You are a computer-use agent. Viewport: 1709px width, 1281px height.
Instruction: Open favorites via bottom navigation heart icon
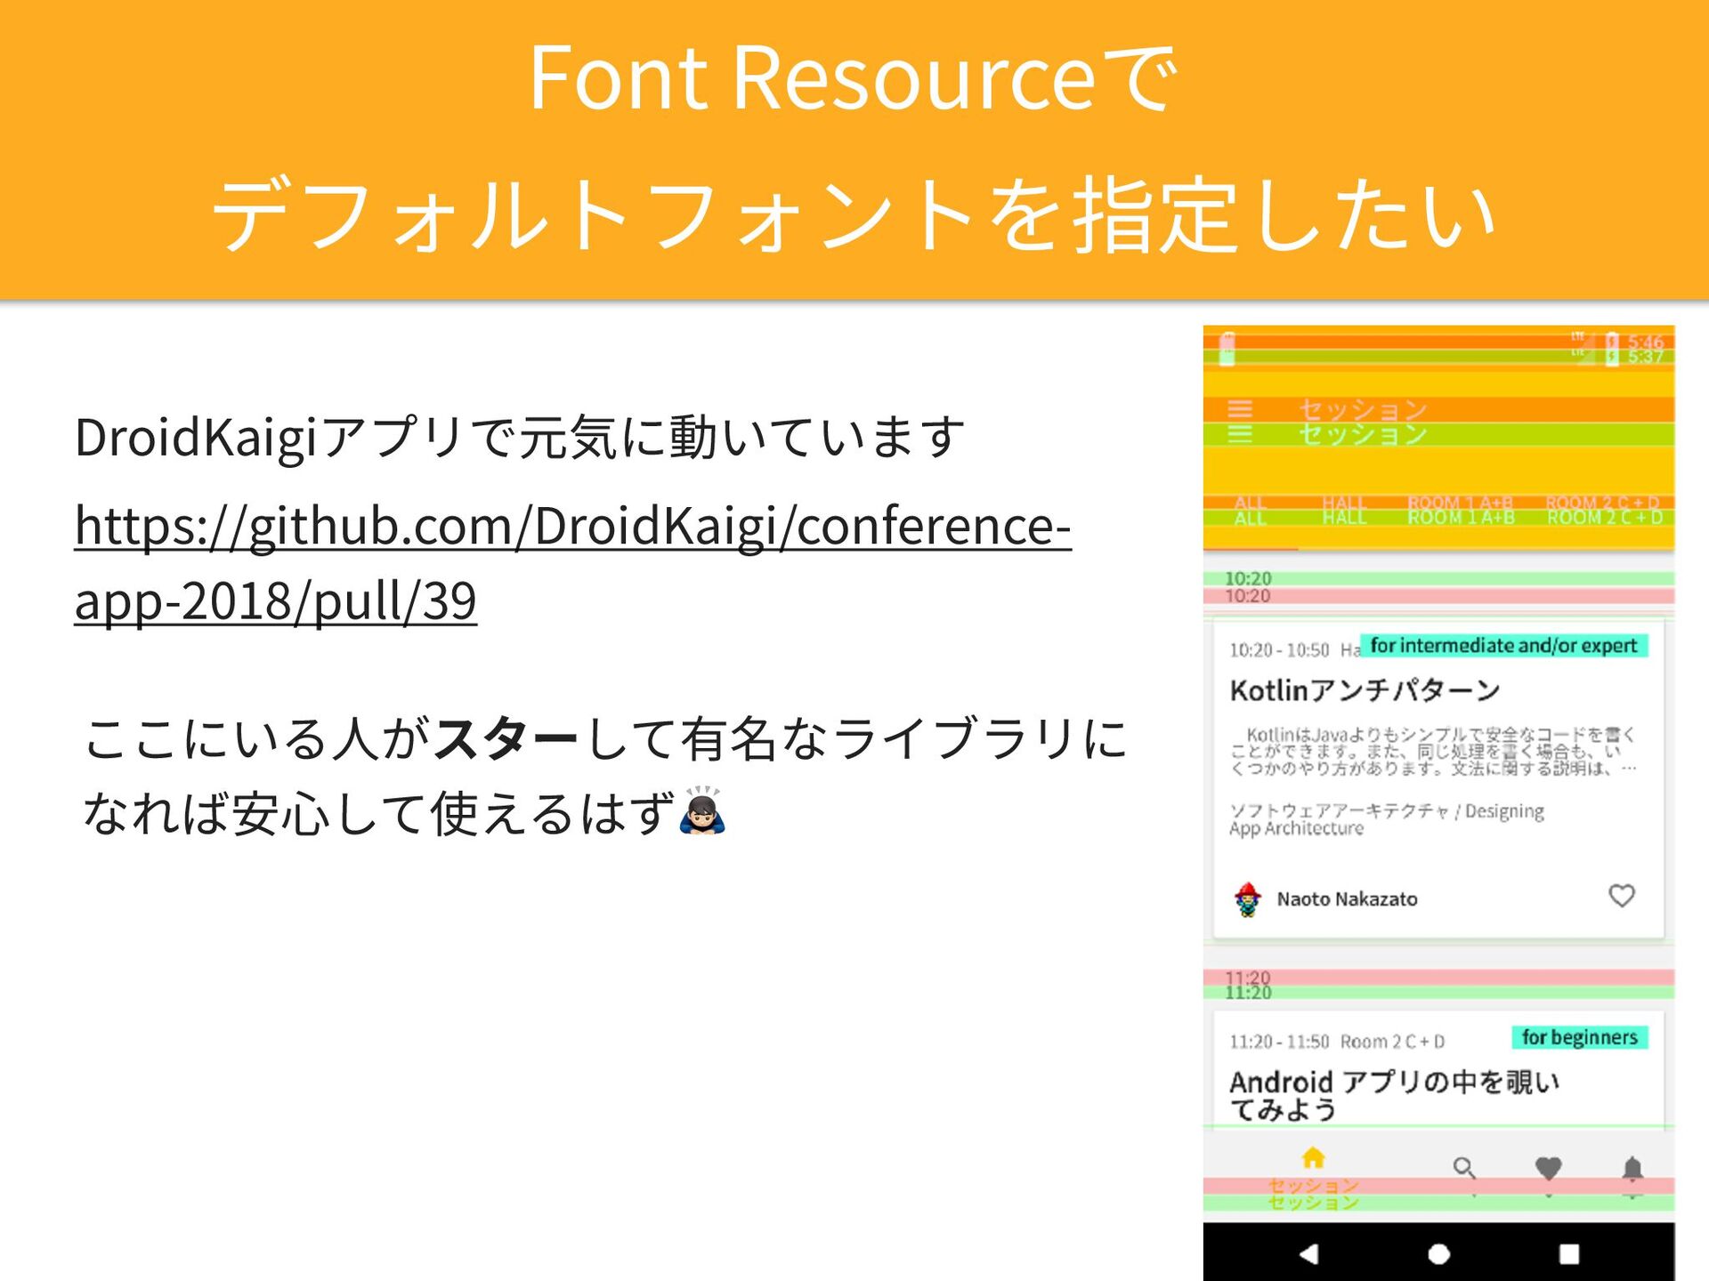click(x=1549, y=1168)
